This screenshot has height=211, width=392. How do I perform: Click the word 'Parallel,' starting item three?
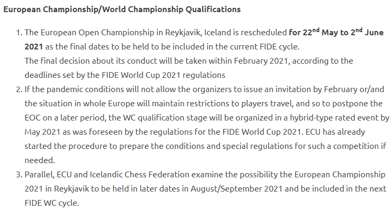tap(41, 174)
